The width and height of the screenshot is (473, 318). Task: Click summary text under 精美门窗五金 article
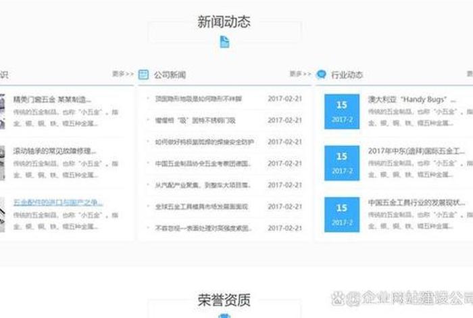point(66,118)
